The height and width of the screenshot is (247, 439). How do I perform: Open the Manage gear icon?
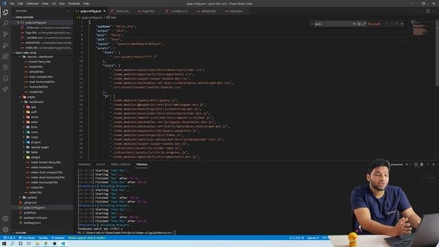5,229
